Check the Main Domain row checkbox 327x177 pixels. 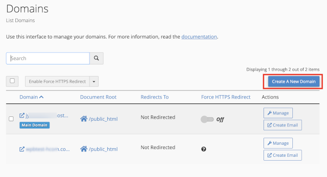pos(11,119)
